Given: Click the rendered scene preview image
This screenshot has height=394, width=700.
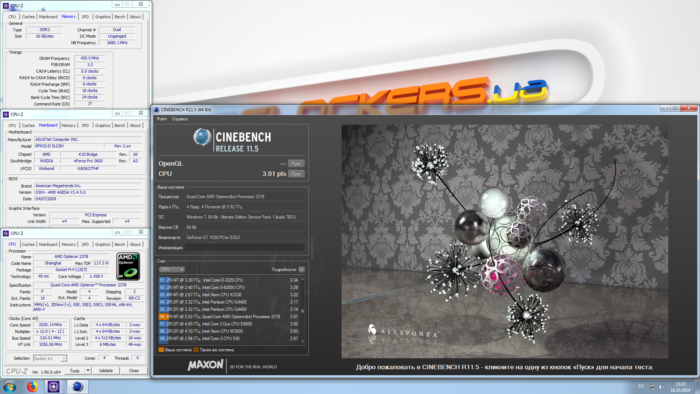Looking at the screenshot, I should pyautogui.click(x=505, y=241).
